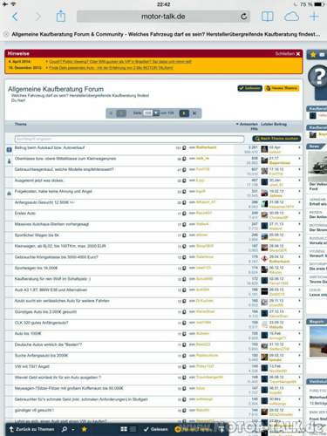
Task: Click the search magnifier in bottom toolbar
Action: pyautogui.click(x=65, y=429)
